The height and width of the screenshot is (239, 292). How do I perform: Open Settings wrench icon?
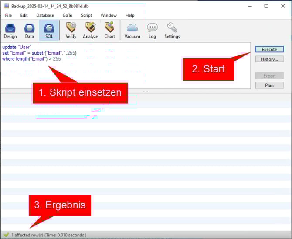click(172, 31)
